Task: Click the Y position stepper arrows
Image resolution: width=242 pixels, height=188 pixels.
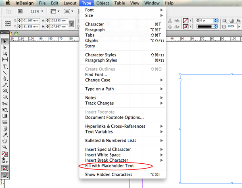Action: pos(19,27)
